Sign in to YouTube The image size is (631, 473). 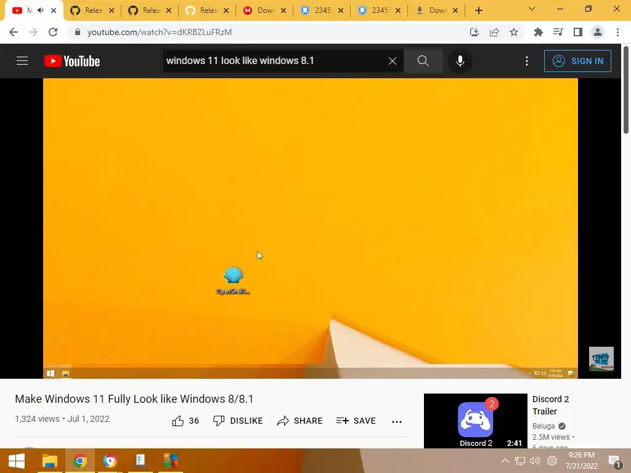577,61
